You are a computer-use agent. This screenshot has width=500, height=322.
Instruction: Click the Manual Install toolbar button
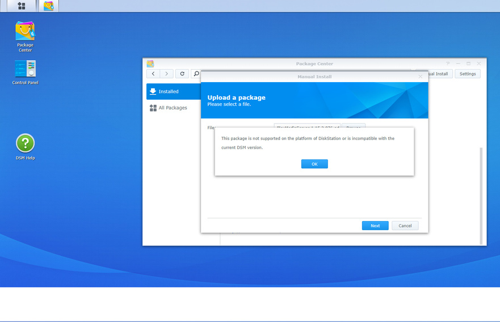coord(440,74)
